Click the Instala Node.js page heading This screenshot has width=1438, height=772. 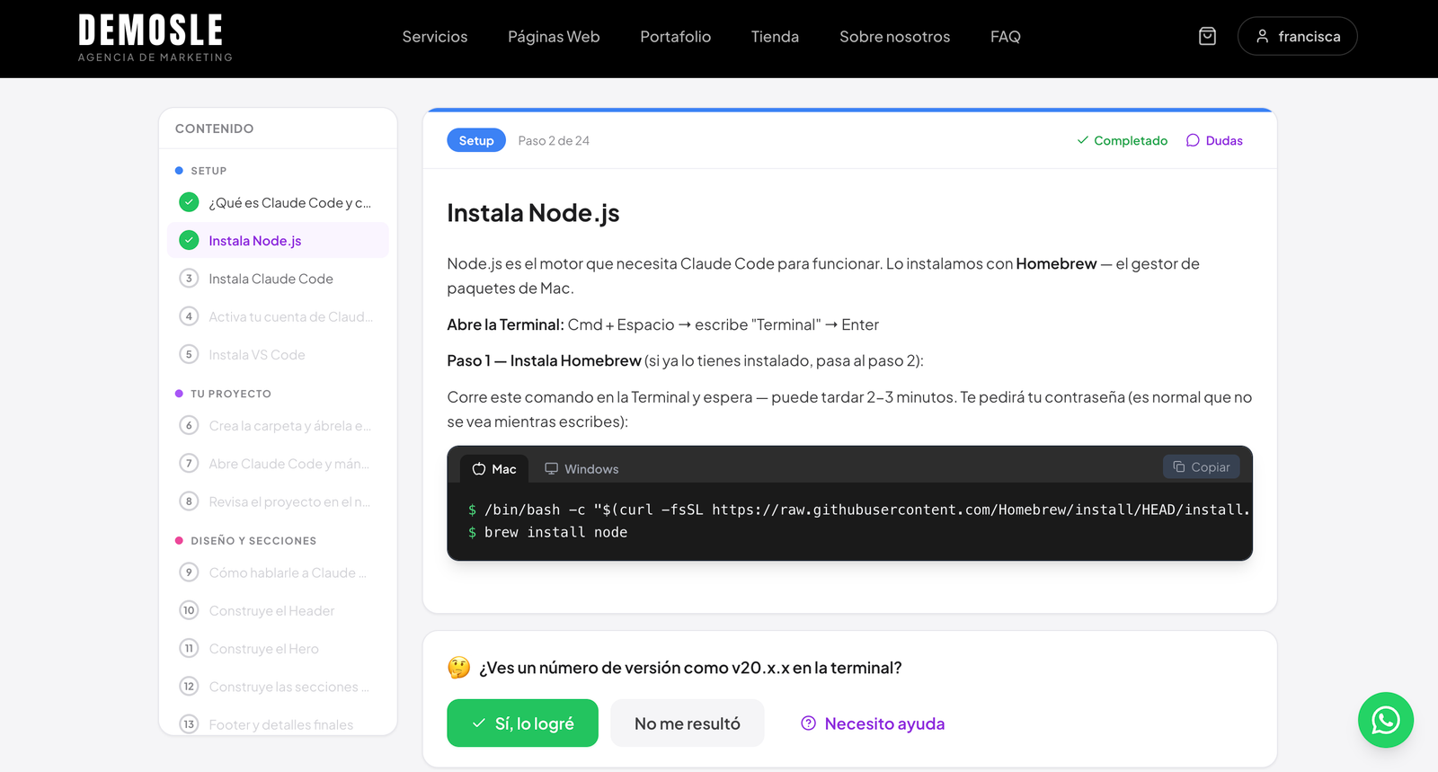point(533,213)
